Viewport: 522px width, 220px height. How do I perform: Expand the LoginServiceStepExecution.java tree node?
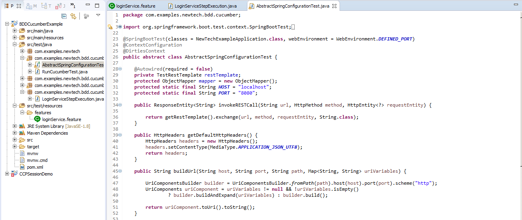tap(30, 99)
